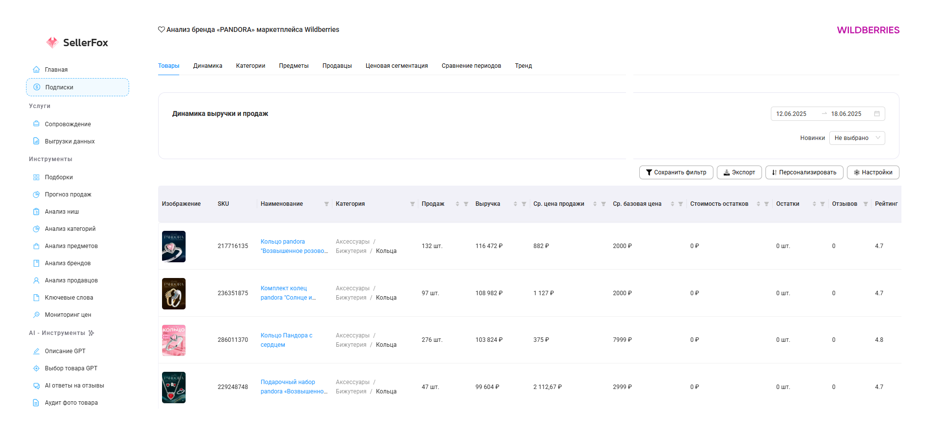Click Сохранить фильтр button

pos(676,172)
